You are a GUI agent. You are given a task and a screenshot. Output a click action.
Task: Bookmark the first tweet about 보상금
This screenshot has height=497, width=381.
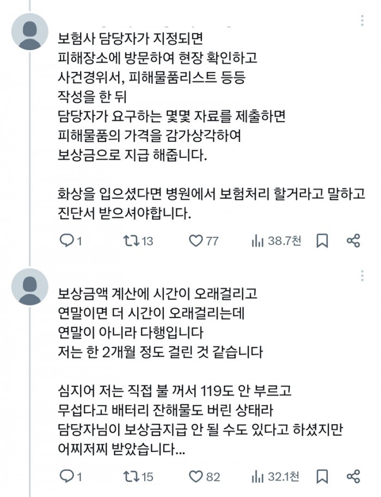tap(322, 241)
